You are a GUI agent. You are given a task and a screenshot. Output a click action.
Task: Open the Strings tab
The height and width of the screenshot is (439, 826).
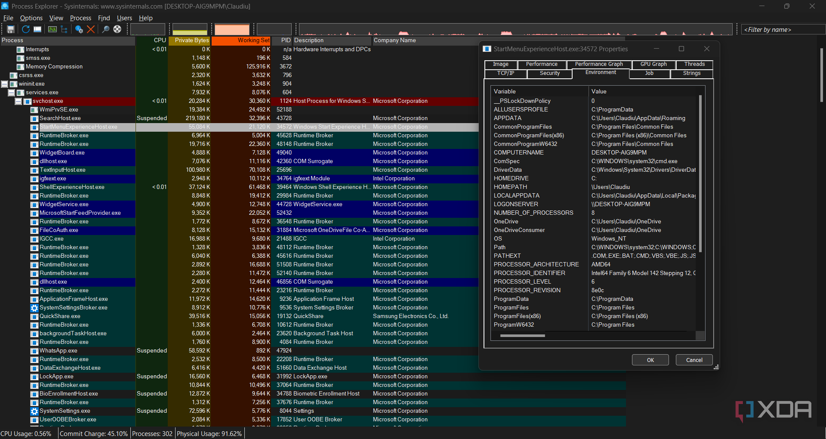[x=692, y=73]
